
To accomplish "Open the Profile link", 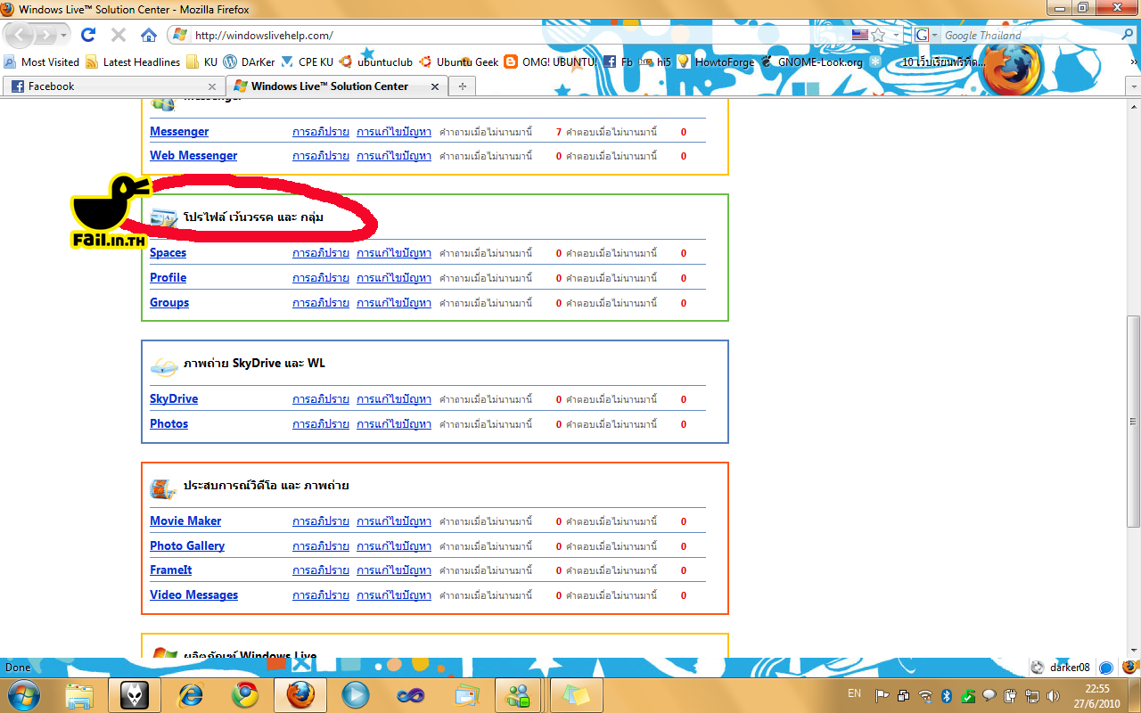I will point(168,277).
